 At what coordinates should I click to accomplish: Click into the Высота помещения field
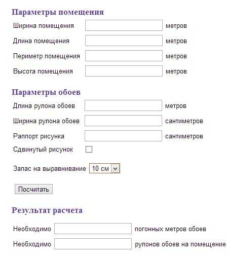coord(124,71)
